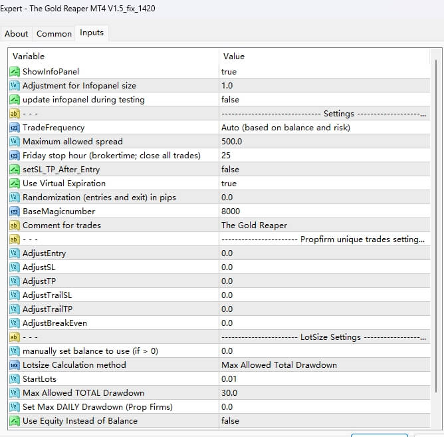Click the Use Virtual Expiration icon
The height and width of the screenshot is (437, 444).
[x=15, y=184]
